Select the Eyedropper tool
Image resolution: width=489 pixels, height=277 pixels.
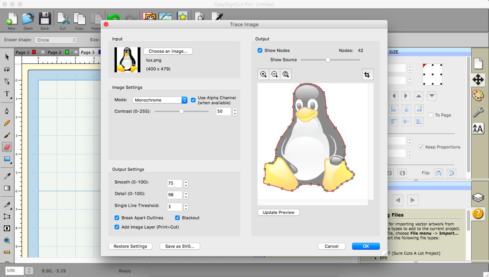point(7,176)
